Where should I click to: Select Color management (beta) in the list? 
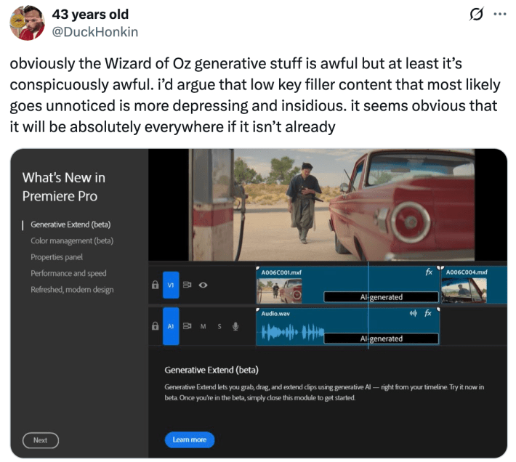pos(71,240)
